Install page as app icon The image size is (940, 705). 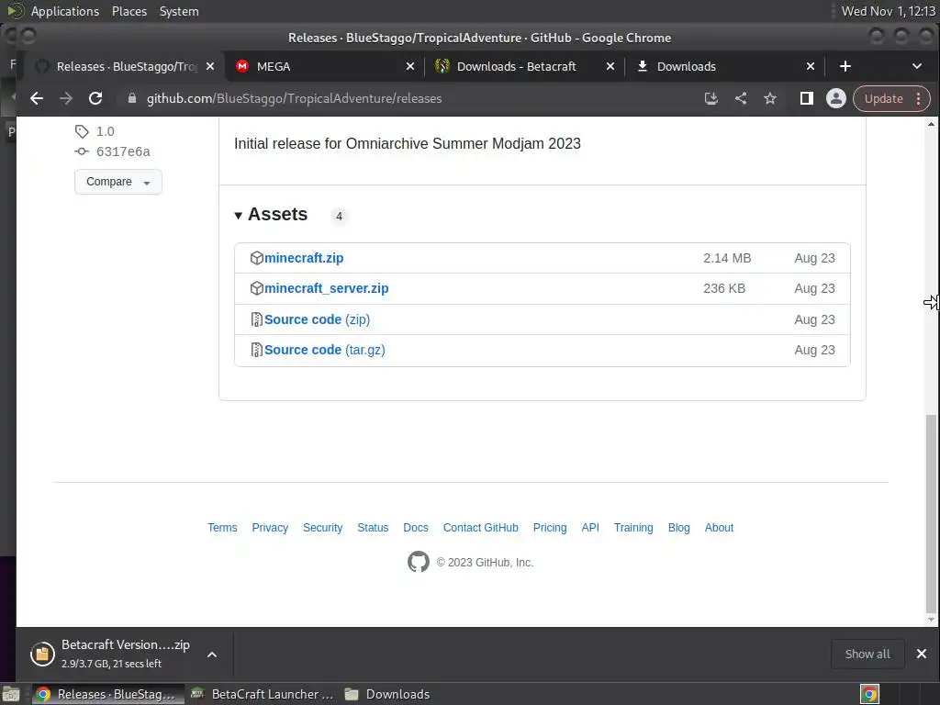(711, 98)
